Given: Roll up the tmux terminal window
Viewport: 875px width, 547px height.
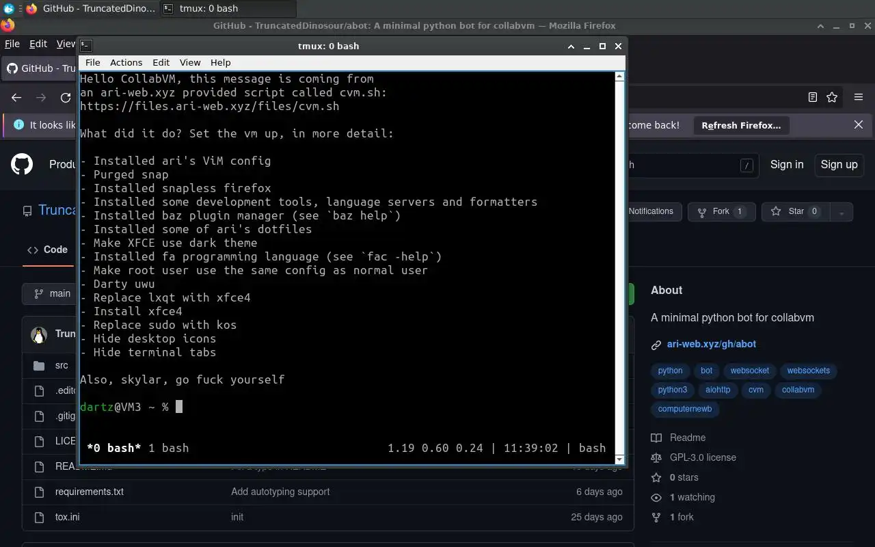Looking at the screenshot, I should click(571, 46).
